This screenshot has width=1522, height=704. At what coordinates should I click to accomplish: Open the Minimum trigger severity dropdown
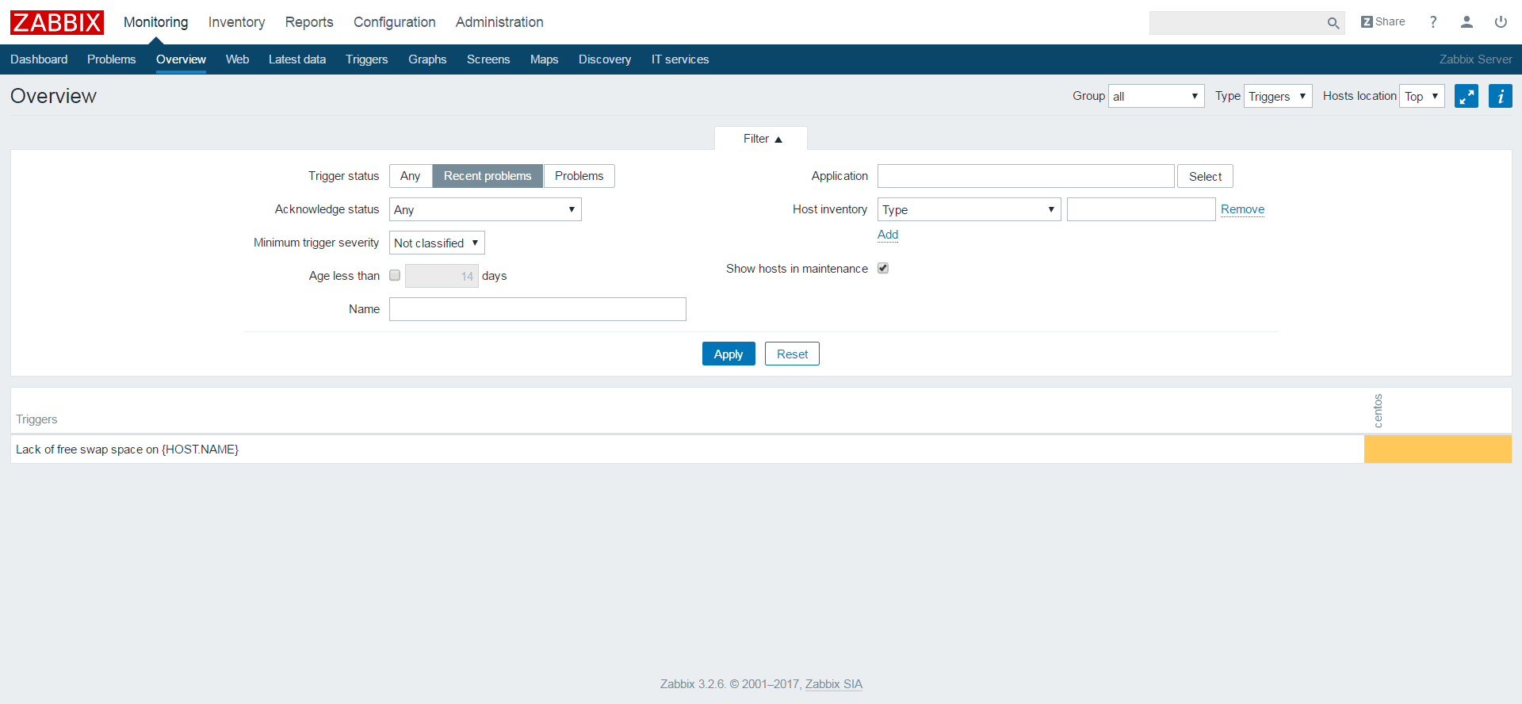click(x=437, y=243)
